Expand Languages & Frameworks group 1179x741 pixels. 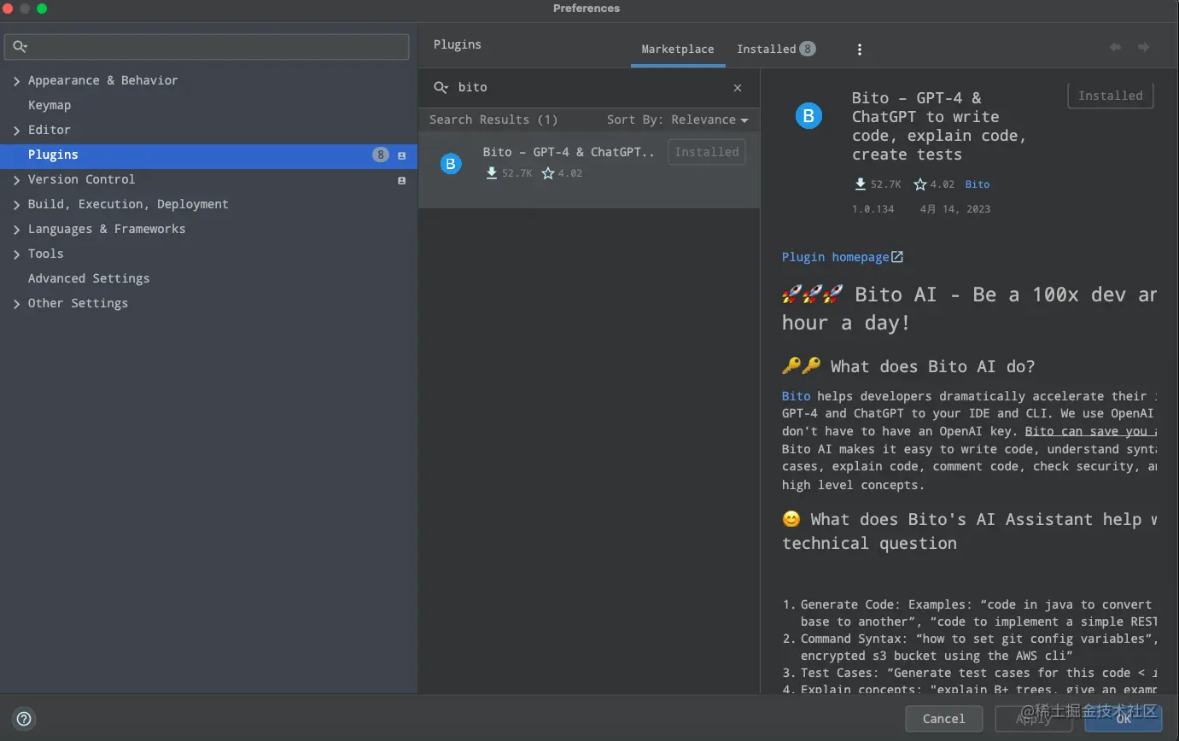(16, 230)
